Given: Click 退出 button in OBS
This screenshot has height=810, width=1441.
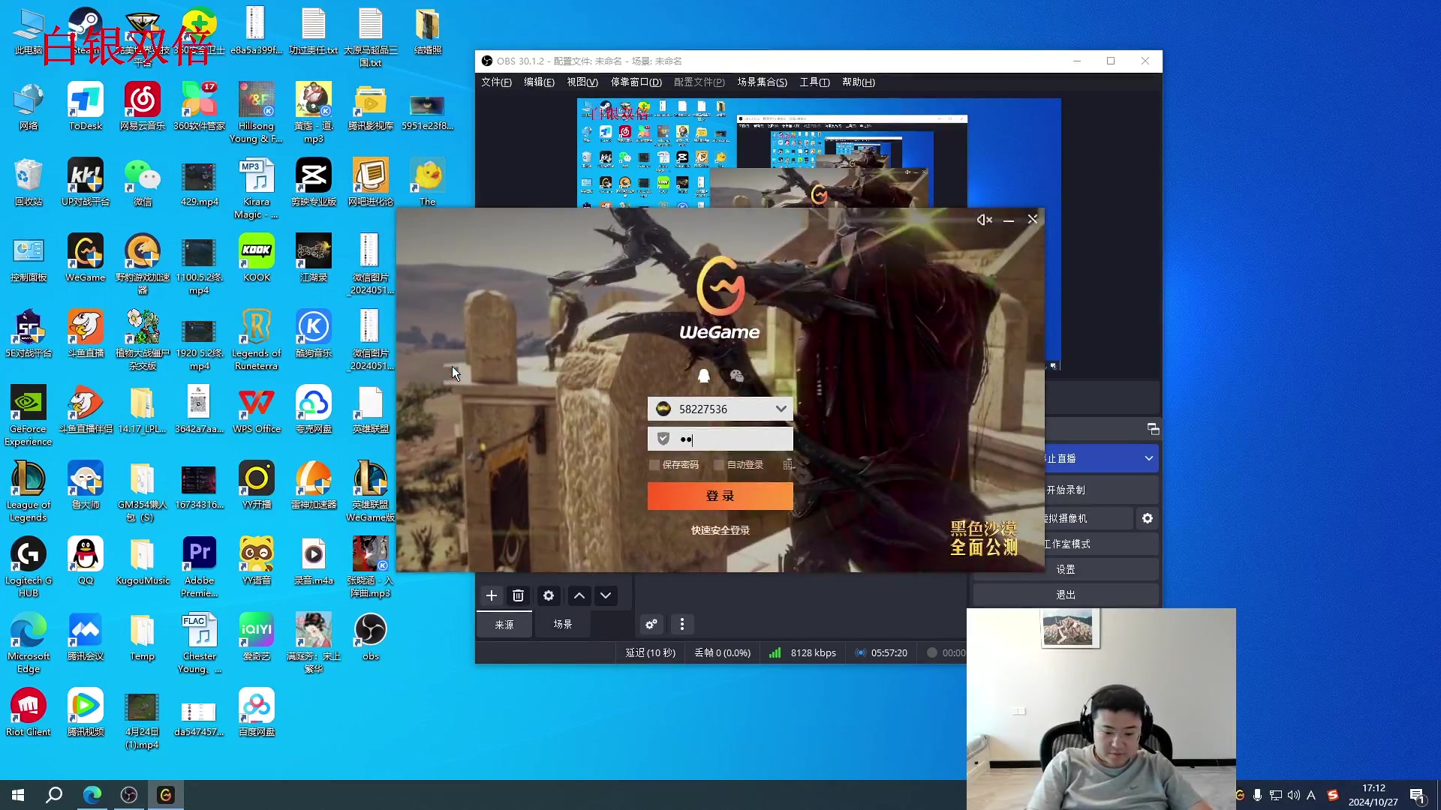Looking at the screenshot, I should [x=1065, y=595].
